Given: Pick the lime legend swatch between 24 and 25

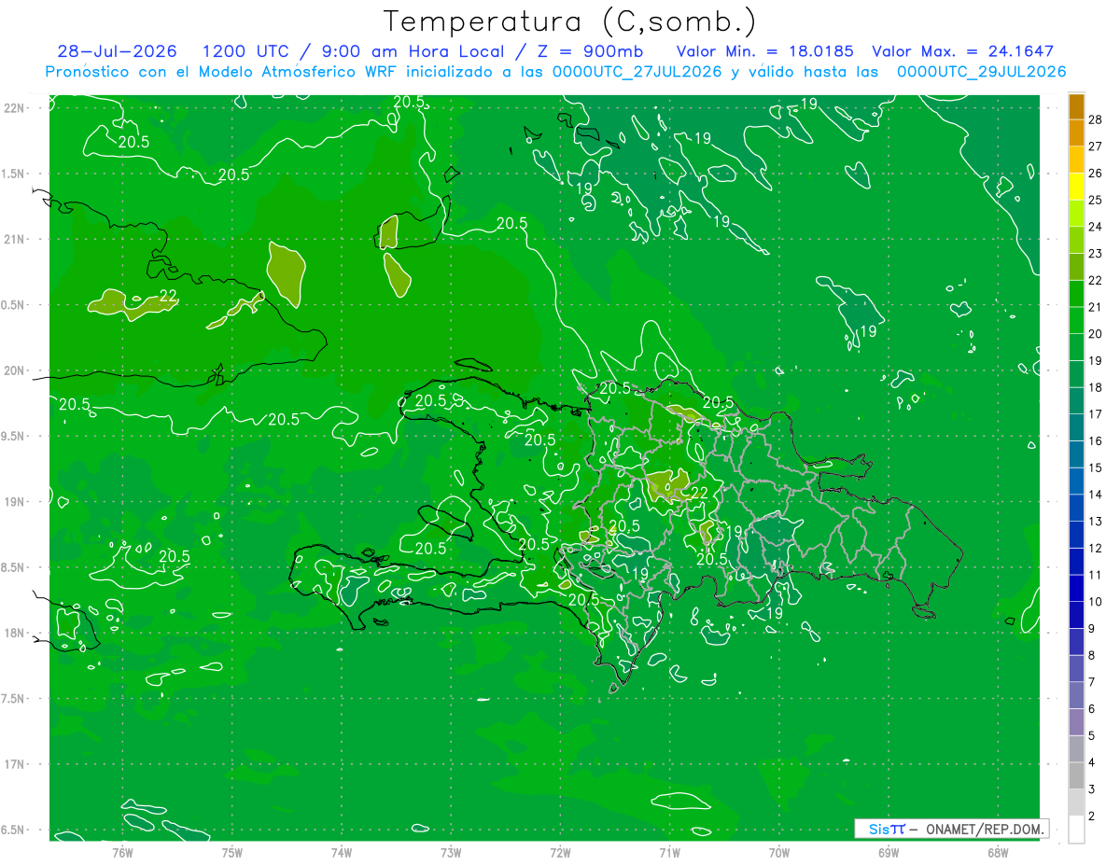Looking at the screenshot, I should 1076,214.
